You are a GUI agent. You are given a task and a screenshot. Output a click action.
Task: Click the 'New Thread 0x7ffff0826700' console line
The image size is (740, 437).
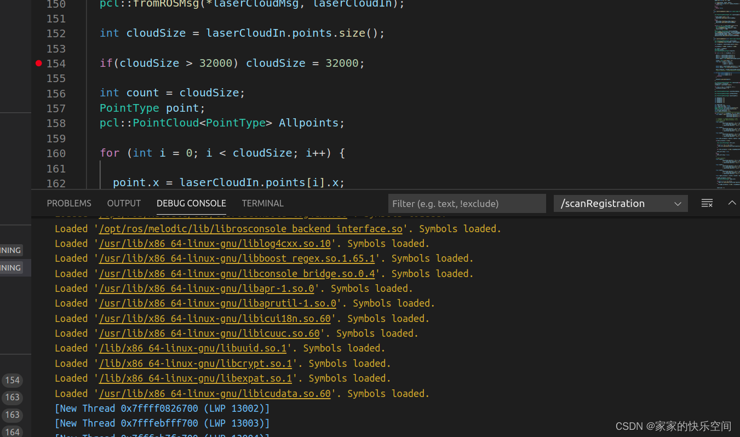point(162,409)
